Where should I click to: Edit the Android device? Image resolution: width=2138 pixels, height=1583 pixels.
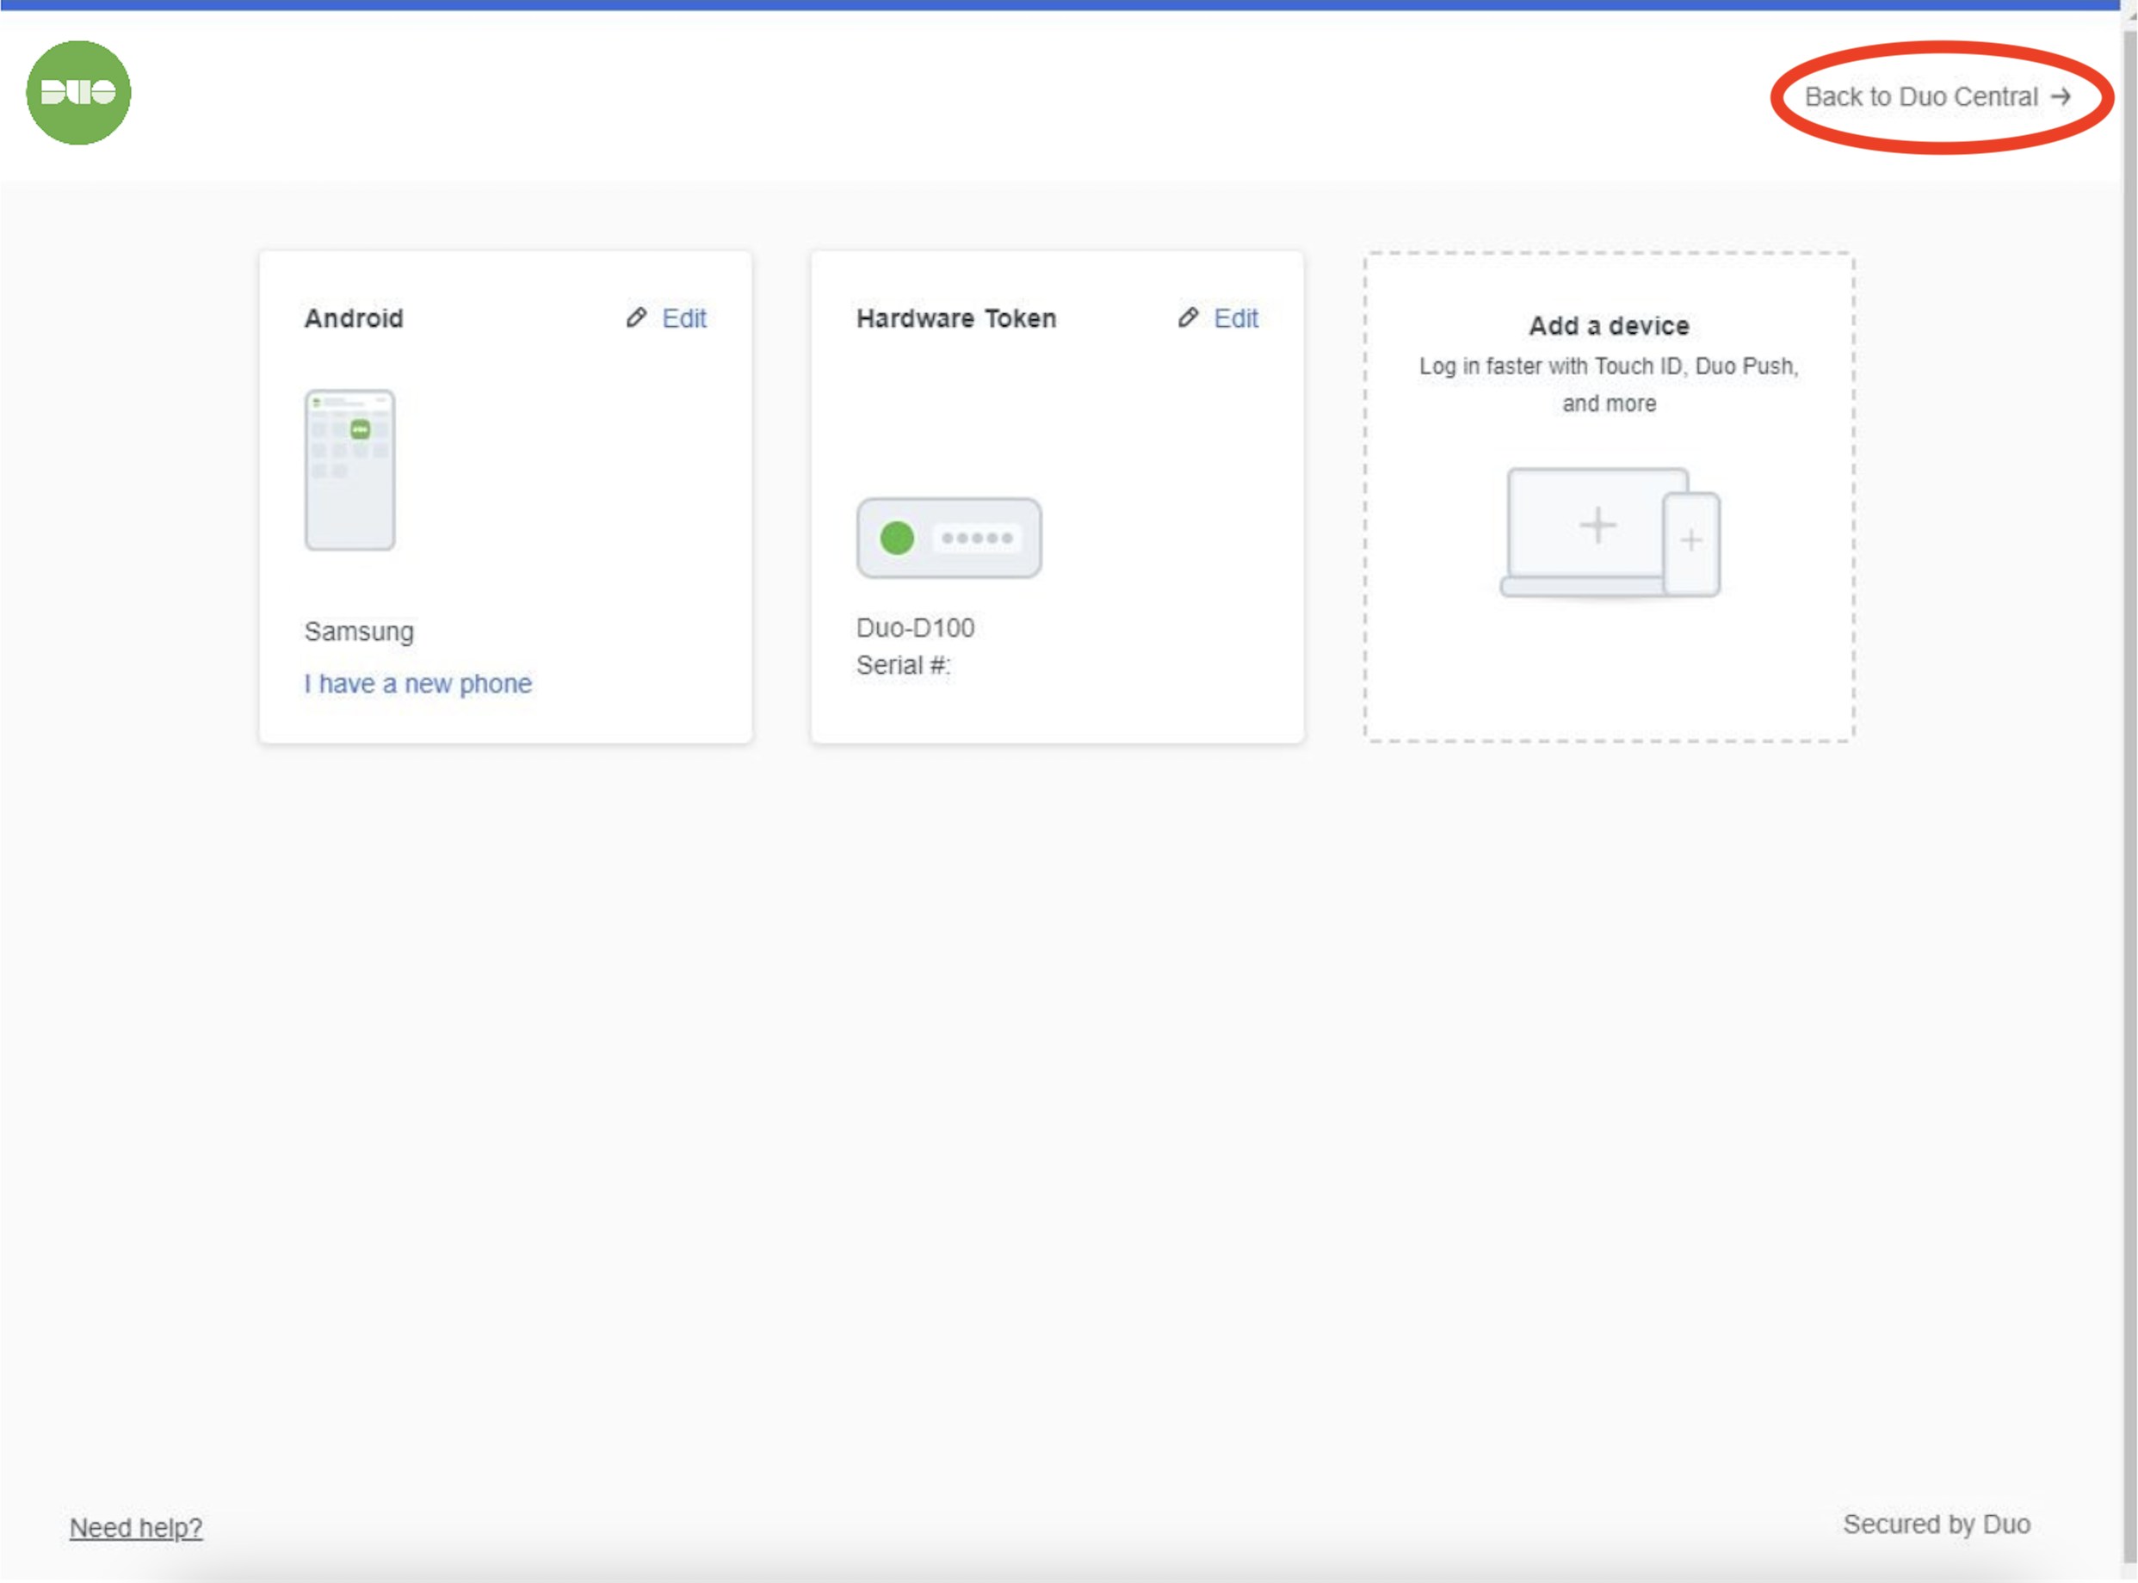coord(683,318)
